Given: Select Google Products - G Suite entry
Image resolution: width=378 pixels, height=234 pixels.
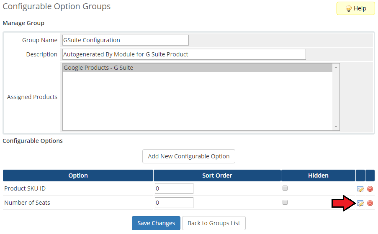Looking at the screenshot, I should tap(198, 68).
